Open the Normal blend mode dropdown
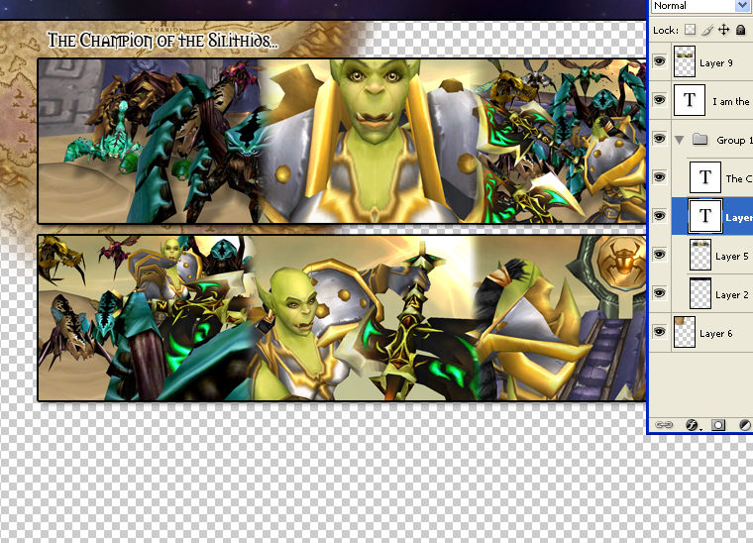Viewport: 753px width, 543px height. [700, 6]
